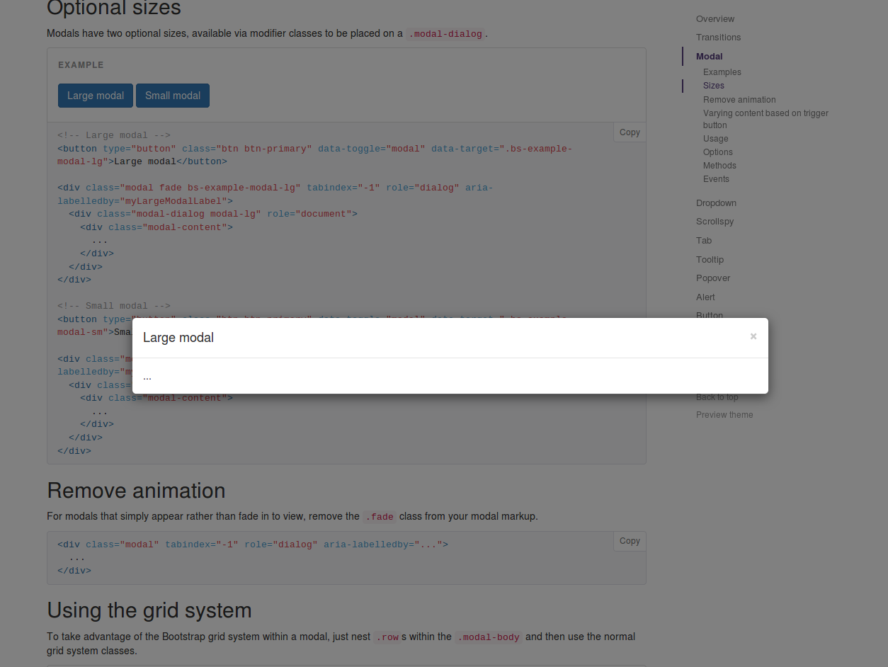Click the Large modal blue button
The height and width of the screenshot is (667, 888).
click(96, 96)
